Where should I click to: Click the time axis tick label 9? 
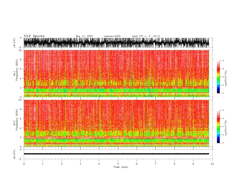193,164
